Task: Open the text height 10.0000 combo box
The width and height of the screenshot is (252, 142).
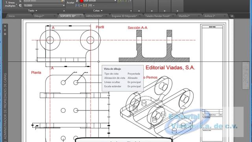Action: 44,6
